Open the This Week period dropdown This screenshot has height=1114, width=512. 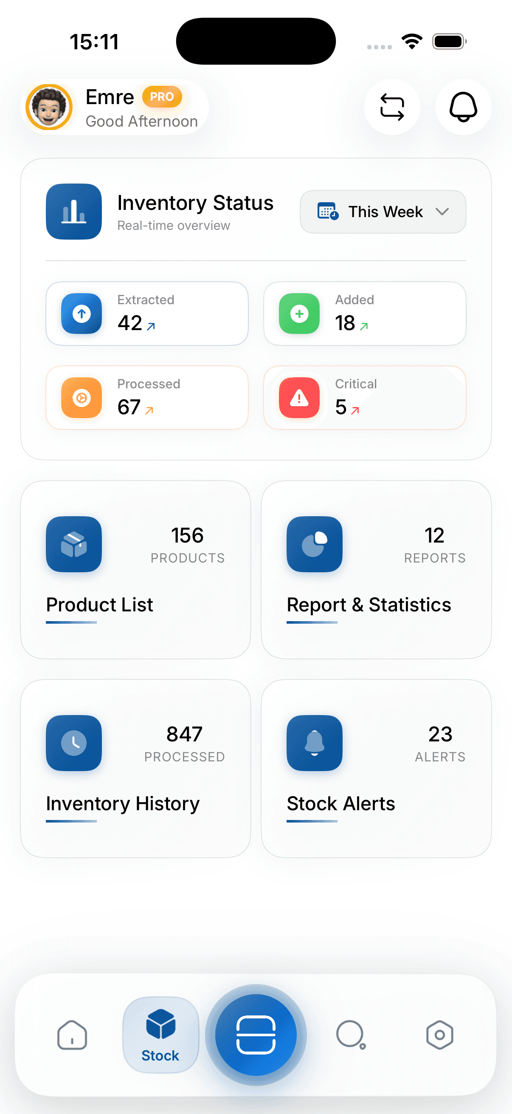point(383,212)
